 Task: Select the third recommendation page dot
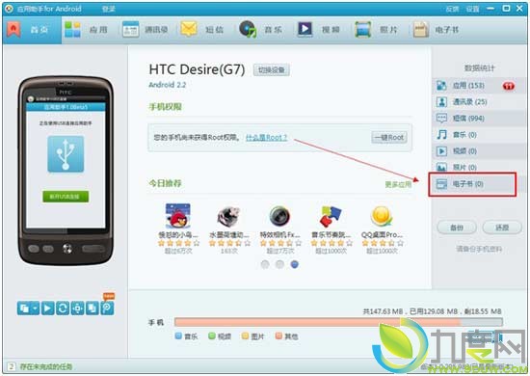[295, 264]
